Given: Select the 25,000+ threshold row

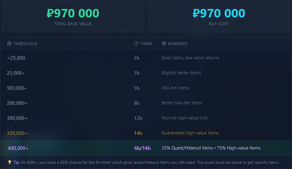Looking at the screenshot, I should [146, 73].
